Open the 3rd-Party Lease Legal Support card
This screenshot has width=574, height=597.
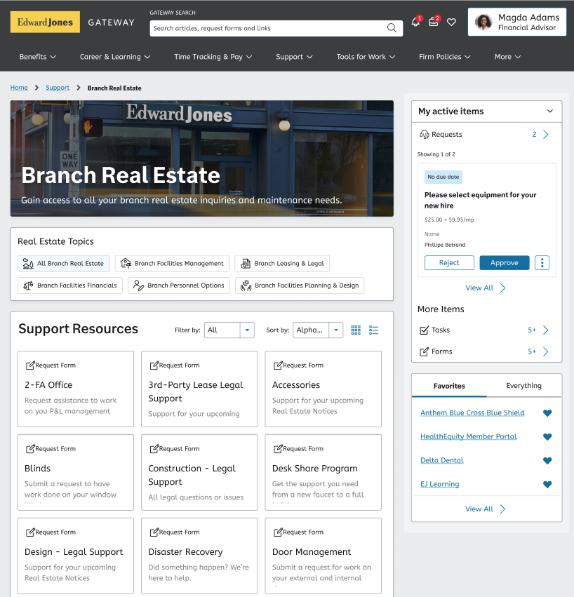(x=199, y=389)
